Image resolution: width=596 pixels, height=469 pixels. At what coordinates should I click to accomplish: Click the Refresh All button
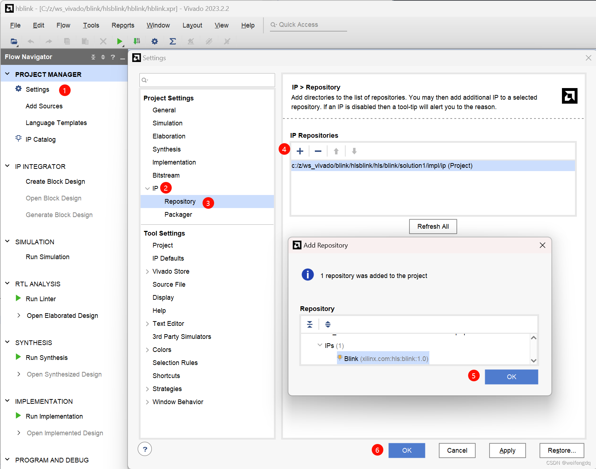pyautogui.click(x=433, y=227)
